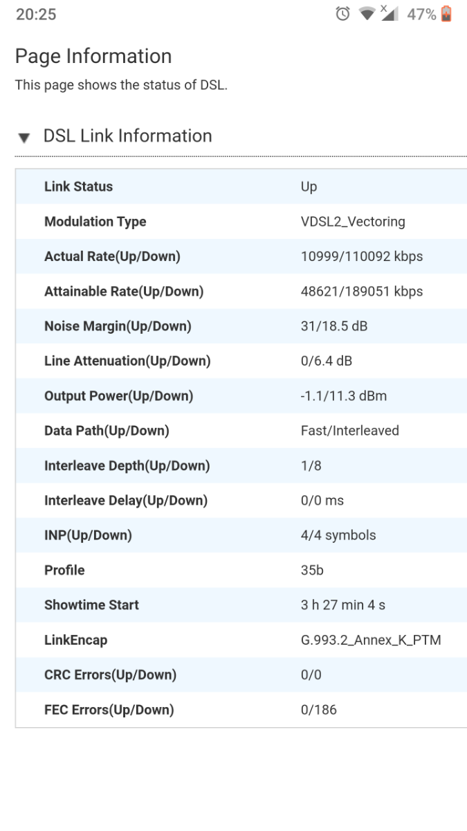Tap the battery icon in status bar
The width and height of the screenshot is (467, 831).
pos(446,15)
